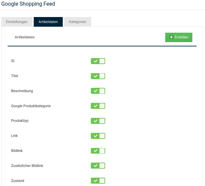Screen dimensions: 205x186
Task: Disable the Produkttyp toggle
Action: [98, 121]
